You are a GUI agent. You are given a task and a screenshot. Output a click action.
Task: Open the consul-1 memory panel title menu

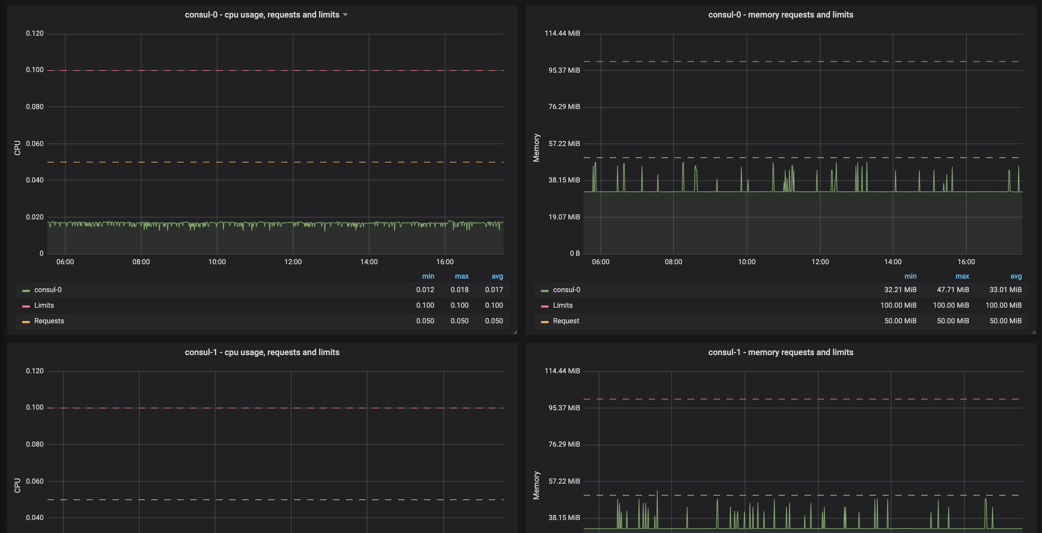[x=780, y=352]
